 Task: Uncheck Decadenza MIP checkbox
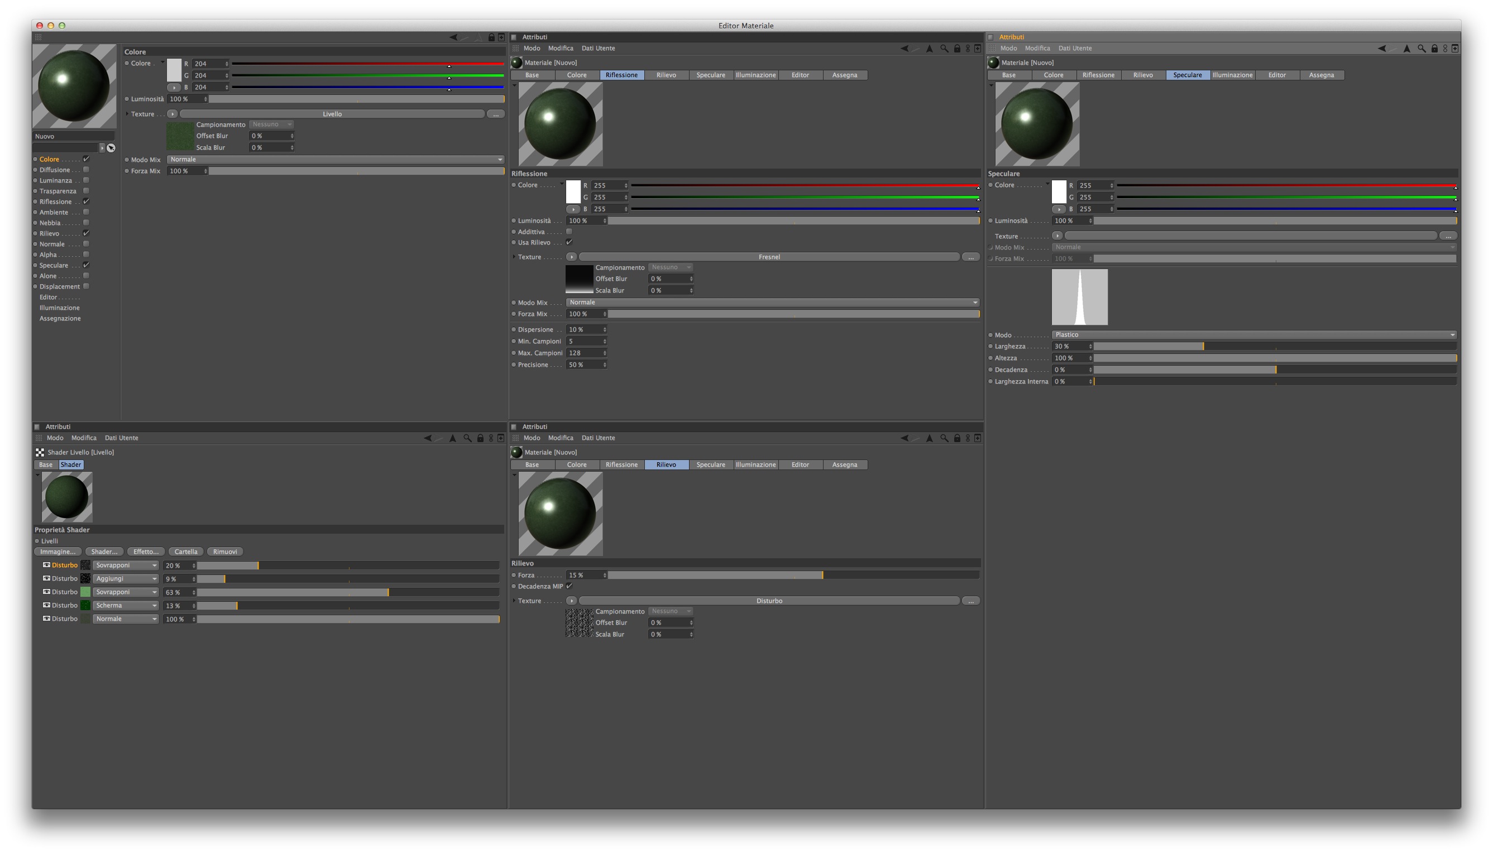point(569,586)
